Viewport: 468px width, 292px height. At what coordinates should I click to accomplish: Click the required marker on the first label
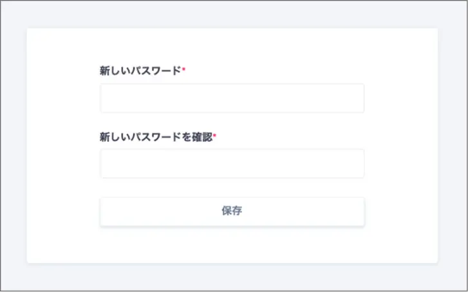(x=183, y=70)
